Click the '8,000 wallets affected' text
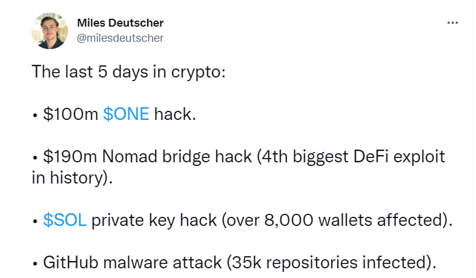 (x=354, y=220)
